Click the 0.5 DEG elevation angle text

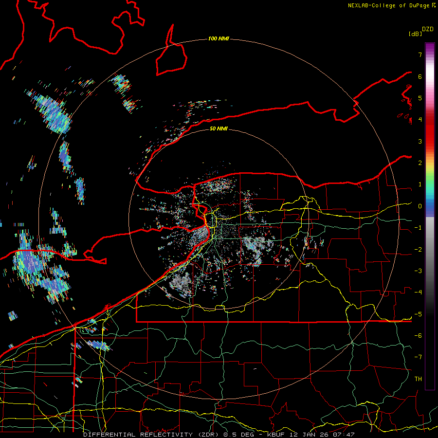[x=239, y=435]
